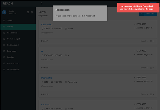Open options dropdown icon for Puente ntrip
Viewport: 160px width, 110px height.
[152, 95]
